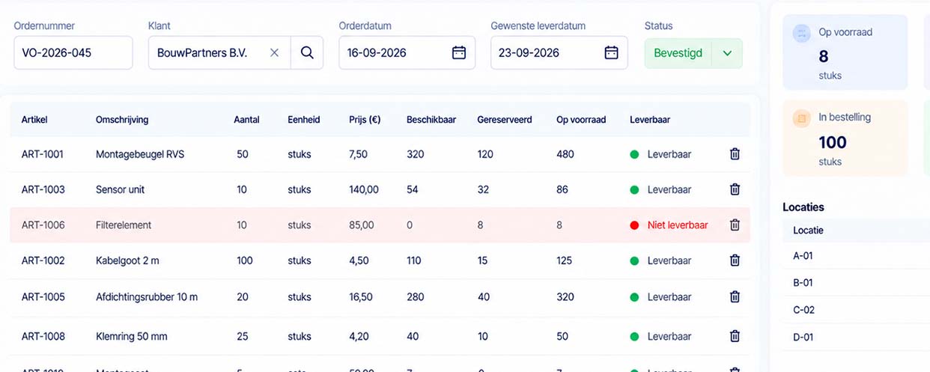Click the Beschikbaar value 280
Screen dimensions: 930x372
tap(416, 296)
